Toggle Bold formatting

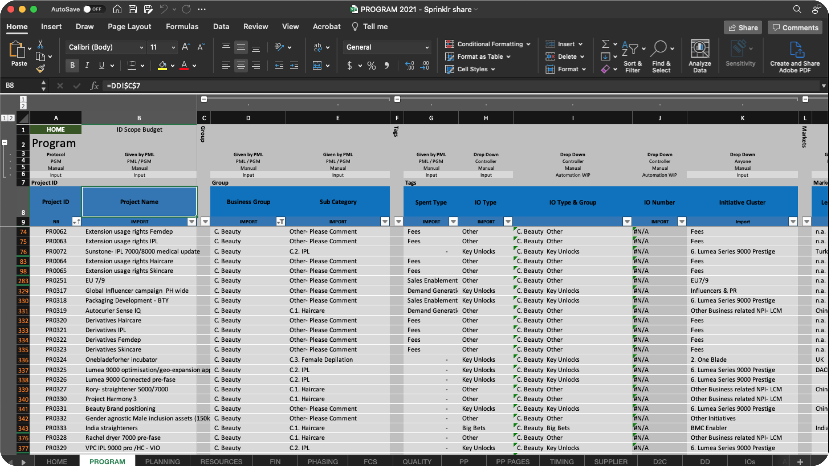72,65
